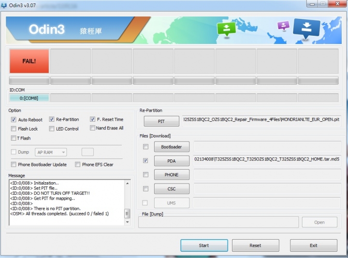Viewport: 348px width, 258px height.
Task: Click message log scrollbar down arrow
Action: click(x=128, y=222)
